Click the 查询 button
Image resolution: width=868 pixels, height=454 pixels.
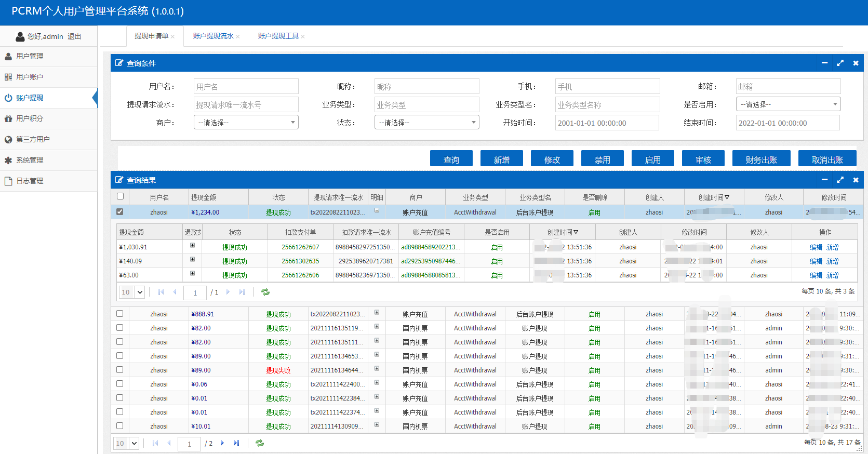pyautogui.click(x=451, y=159)
